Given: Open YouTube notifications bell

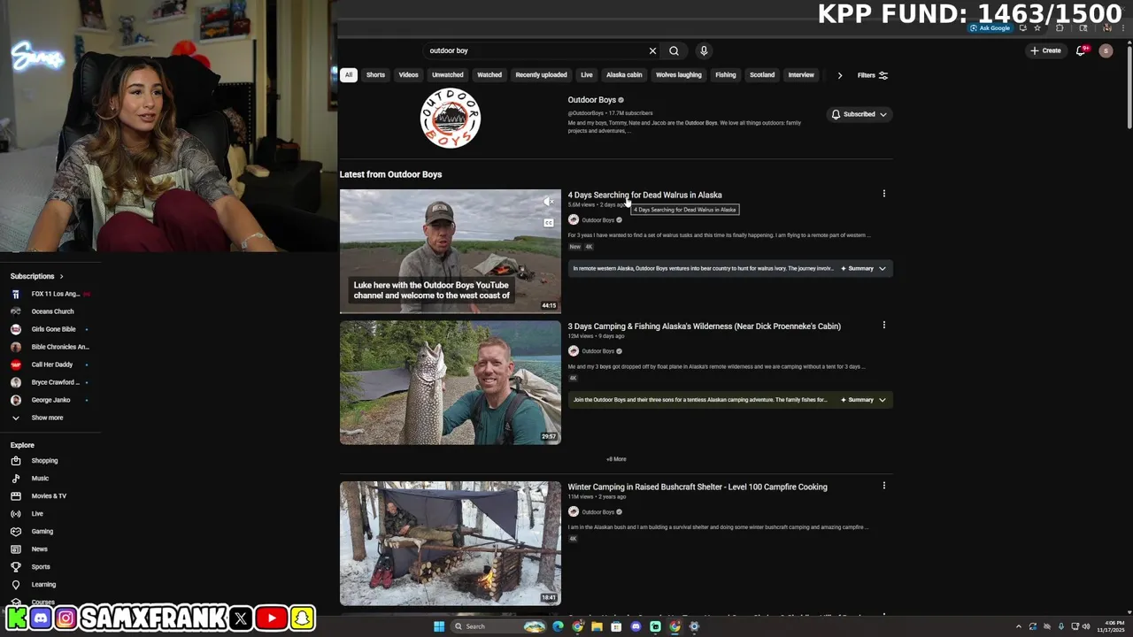Looking at the screenshot, I should [1081, 50].
